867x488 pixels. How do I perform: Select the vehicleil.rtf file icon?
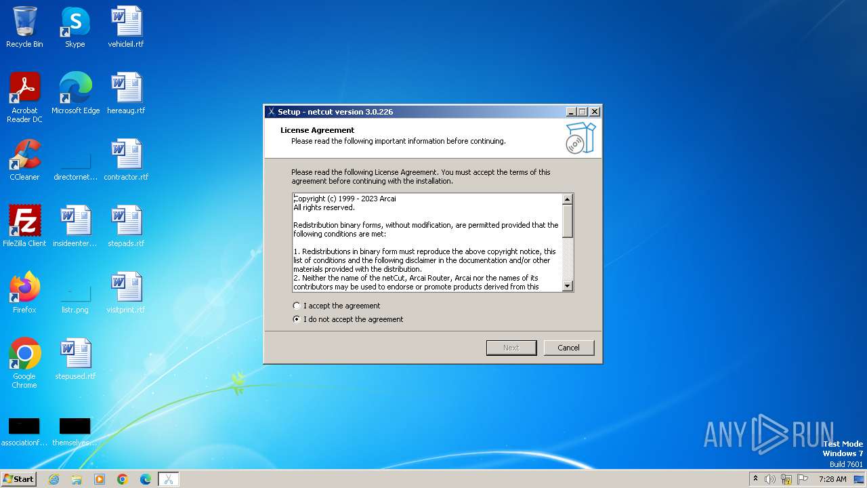coord(126,27)
